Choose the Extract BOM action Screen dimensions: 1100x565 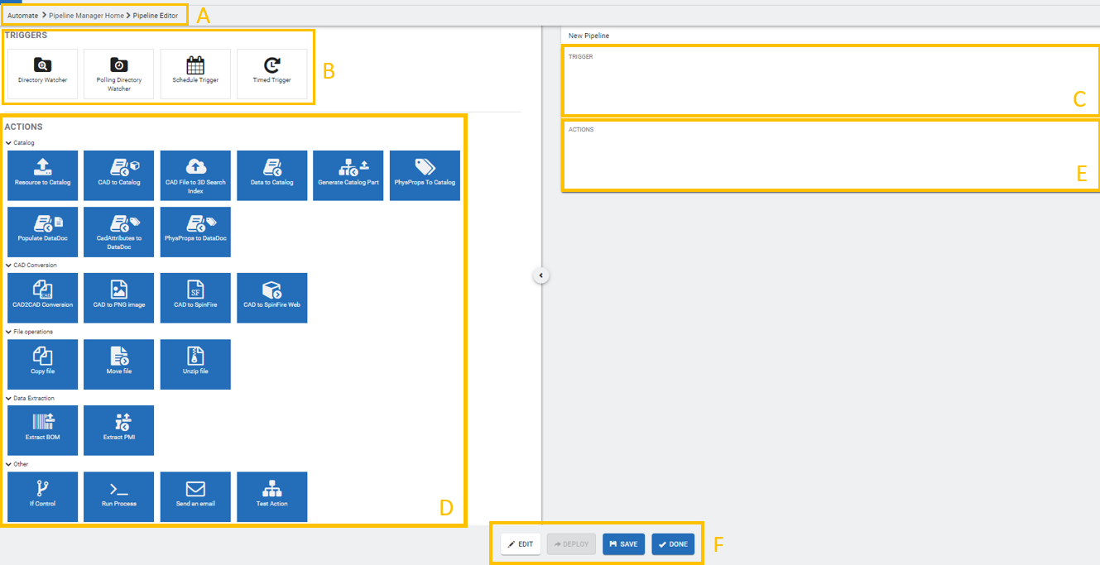click(42, 429)
